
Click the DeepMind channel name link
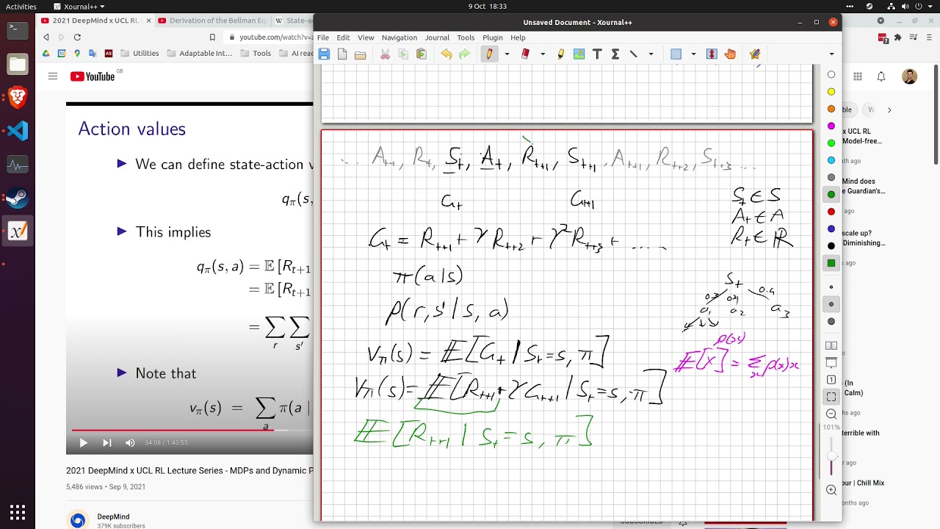pyautogui.click(x=113, y=517)
